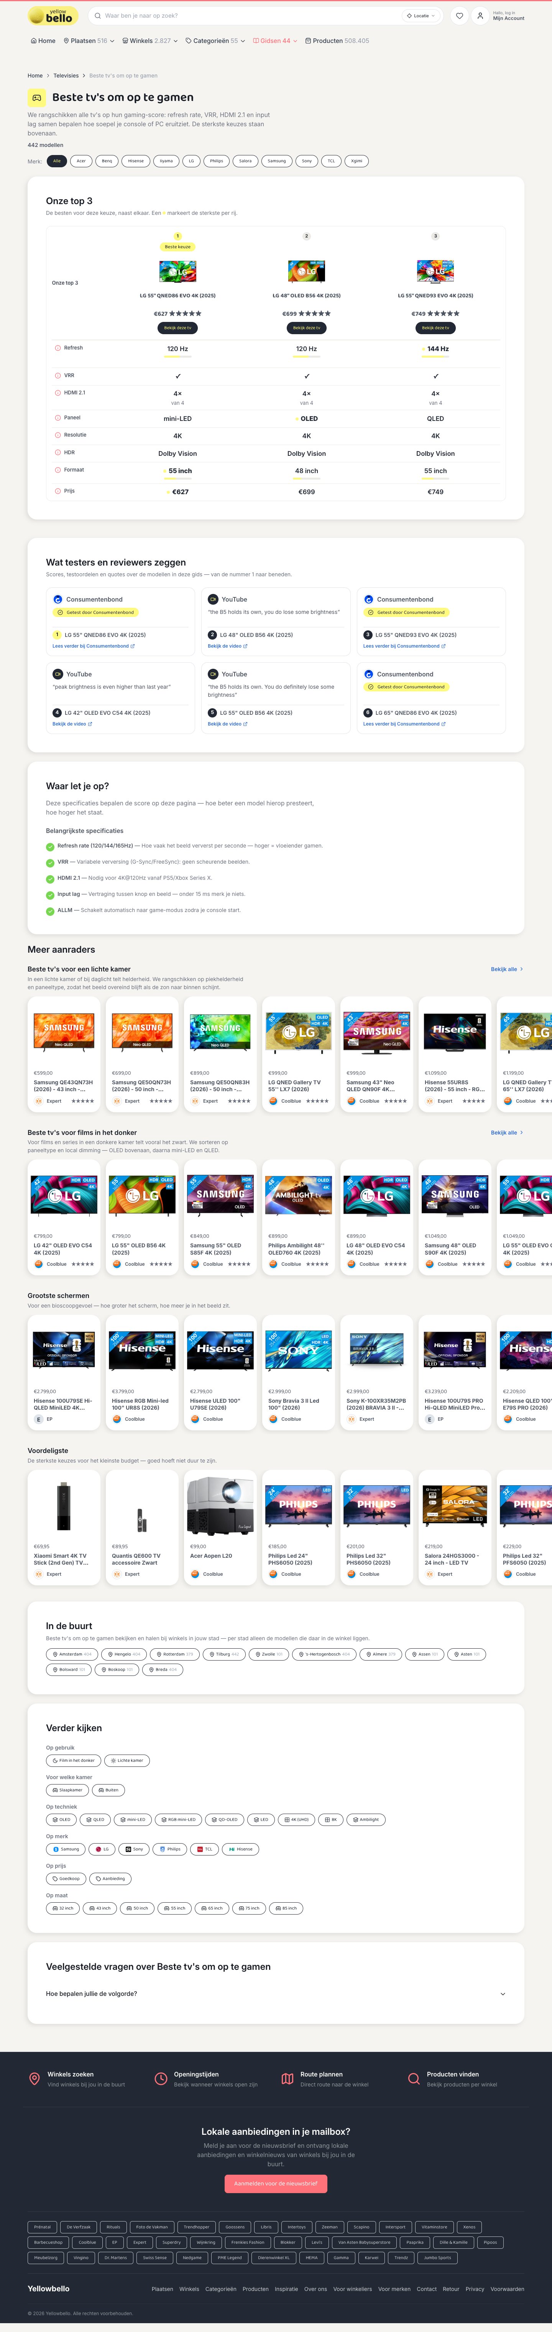This screenshot has width=552, height=2332.
Task: Click the Openingstijden clock icon
Action: coord(161,2078)
